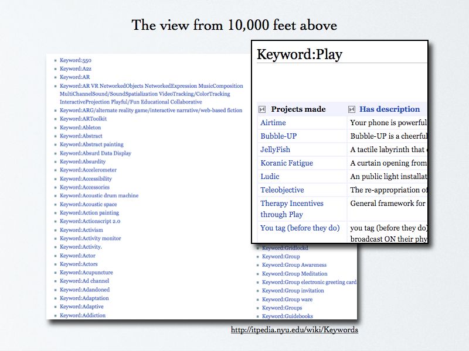This screenshot has width=469, height=351.
Task: Open the Ludic project link
Action: pos(270,177)
